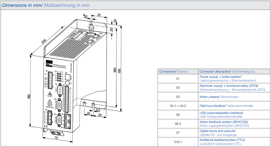The width and height of the screenshot is (271, 147).
Task: Click 'Power supply + brake resistor' text
Action: coord(220,77)
